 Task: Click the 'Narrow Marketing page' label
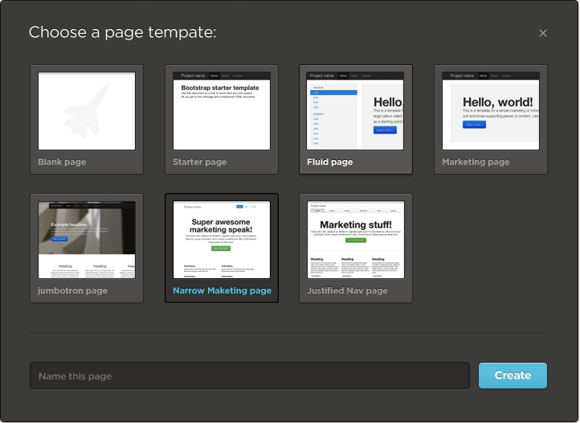pyautogui.click(x=222, y=291)
